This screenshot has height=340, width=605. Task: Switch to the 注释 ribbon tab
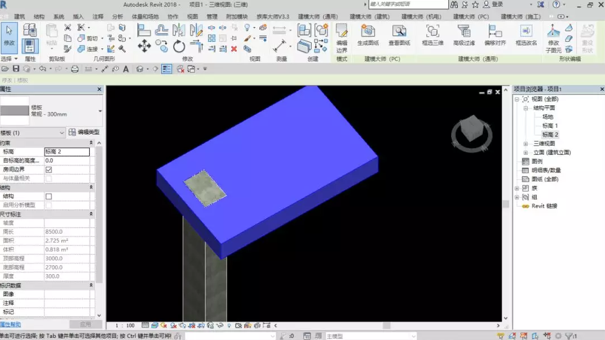[x=98, y=17]
